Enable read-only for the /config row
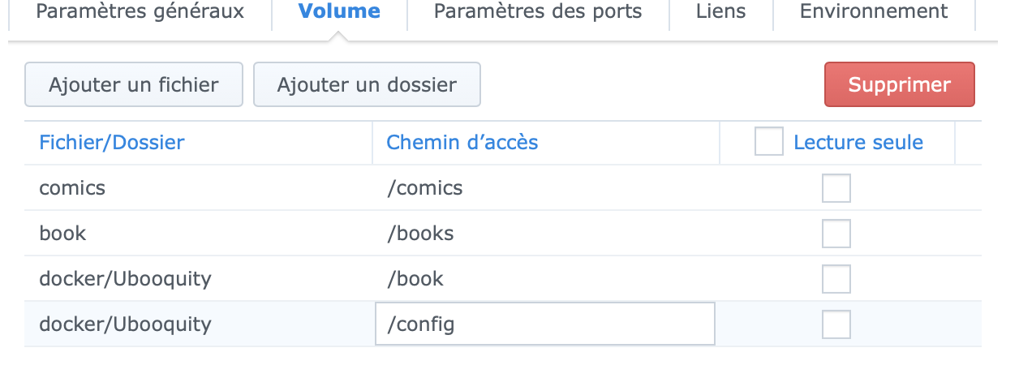The height and width of the screenshot is (378, 1019). [x=836, y=324]
